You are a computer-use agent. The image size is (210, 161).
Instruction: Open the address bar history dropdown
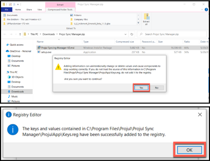point(125,34)
